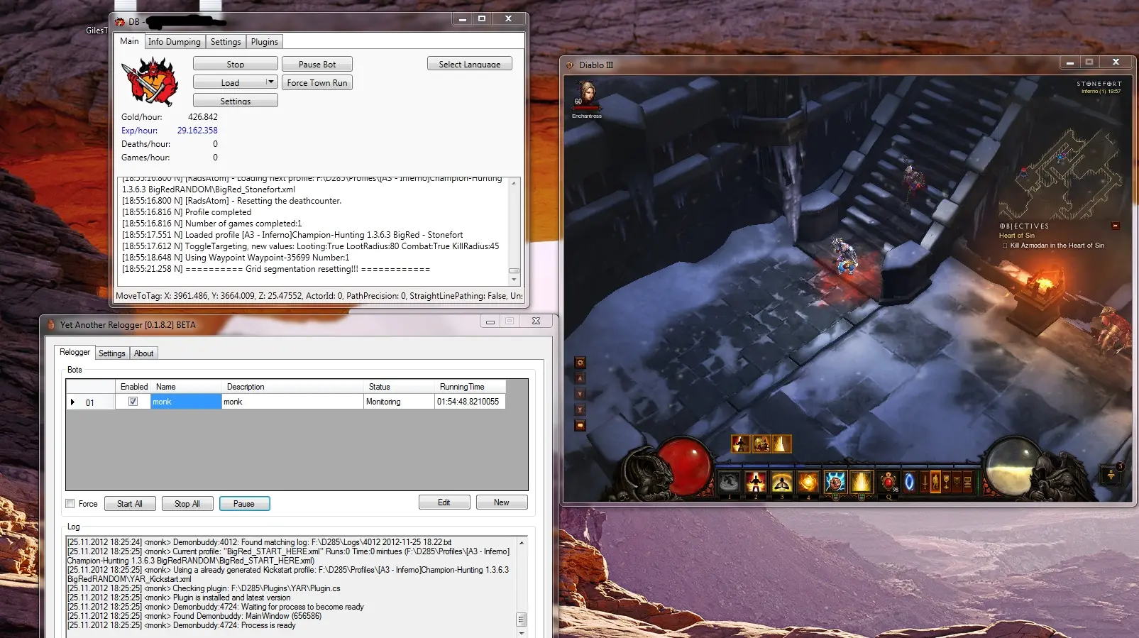The height and width of the screenshot is (638, 1139).
Task: Click the Enchantress follower portrait
Action: coord(587,94)
